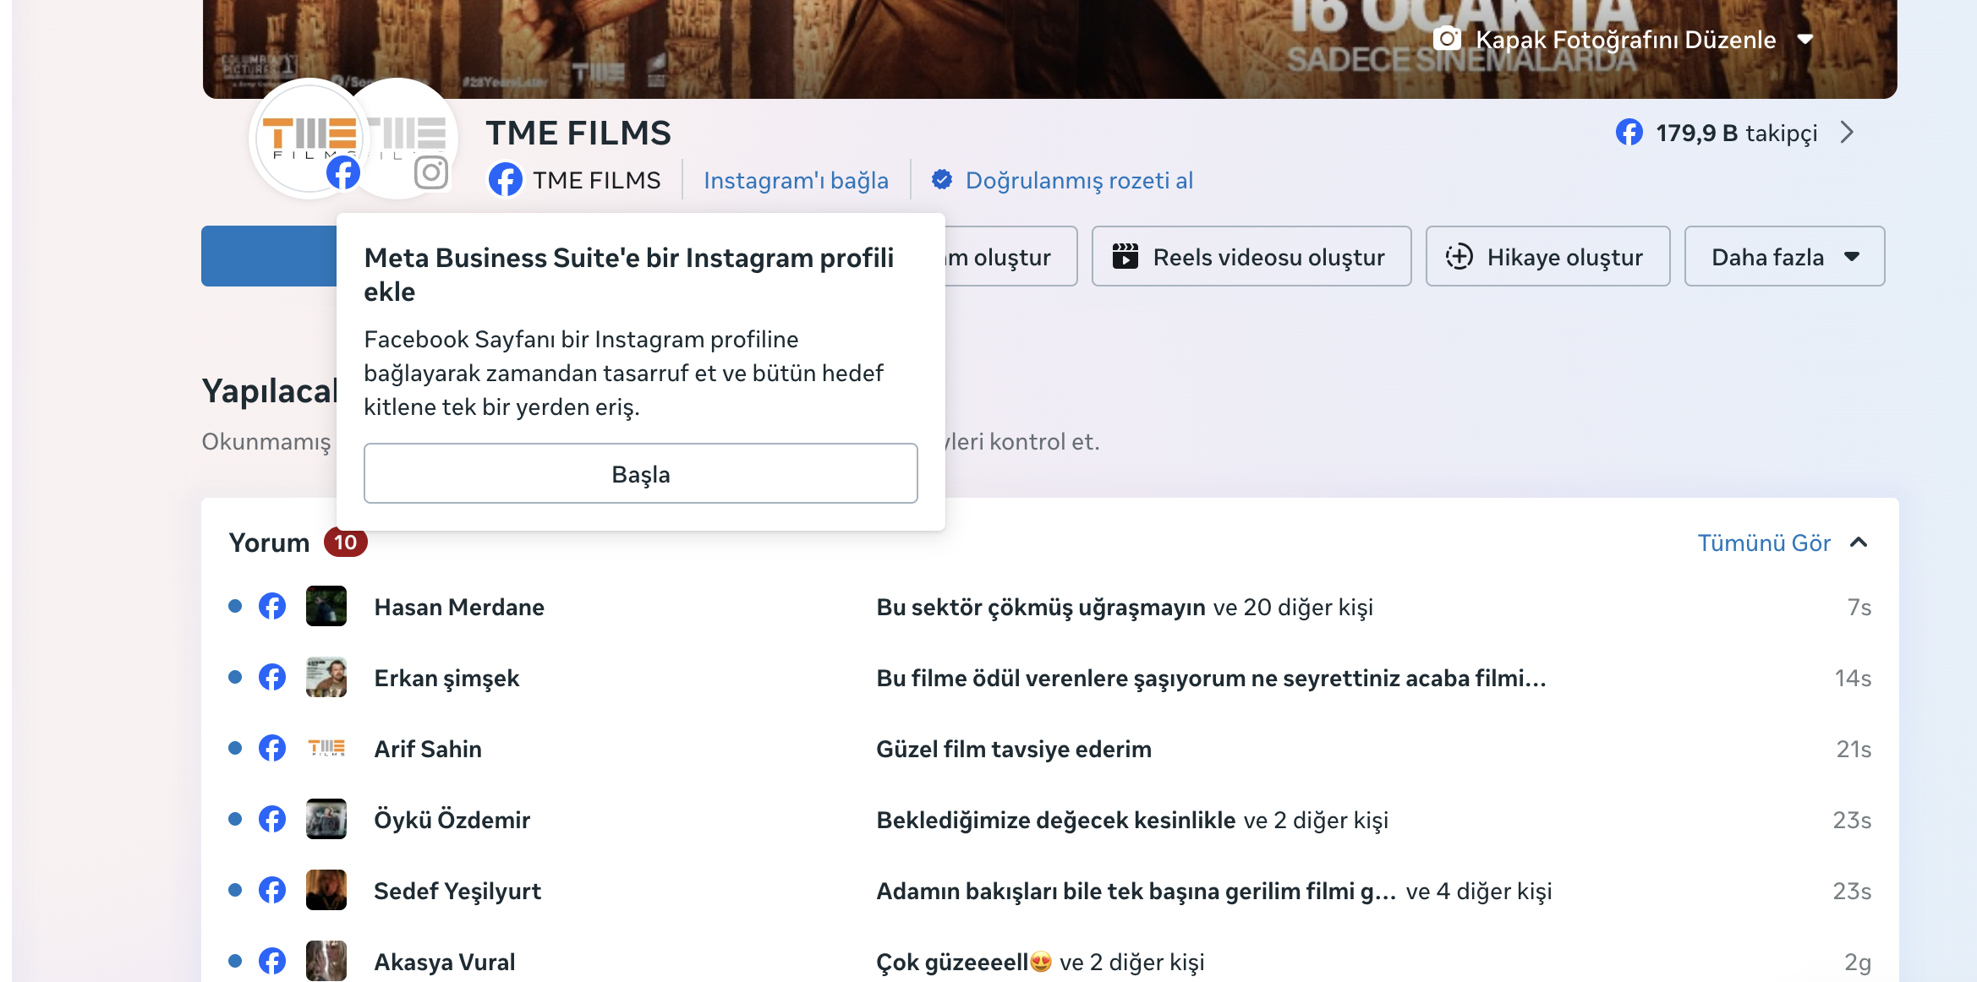Click the Sedef Yeşilyurt name
Viewport: 1977px width, 982px height.
point(457,891)
